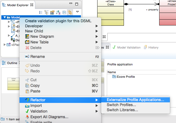Click the outline diagram thumbnail

click(13, 84)
